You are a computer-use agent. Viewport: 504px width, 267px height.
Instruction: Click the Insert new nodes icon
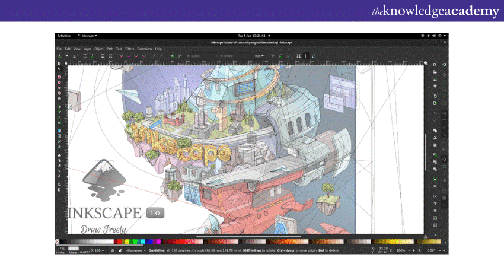[x=59, y=56]
